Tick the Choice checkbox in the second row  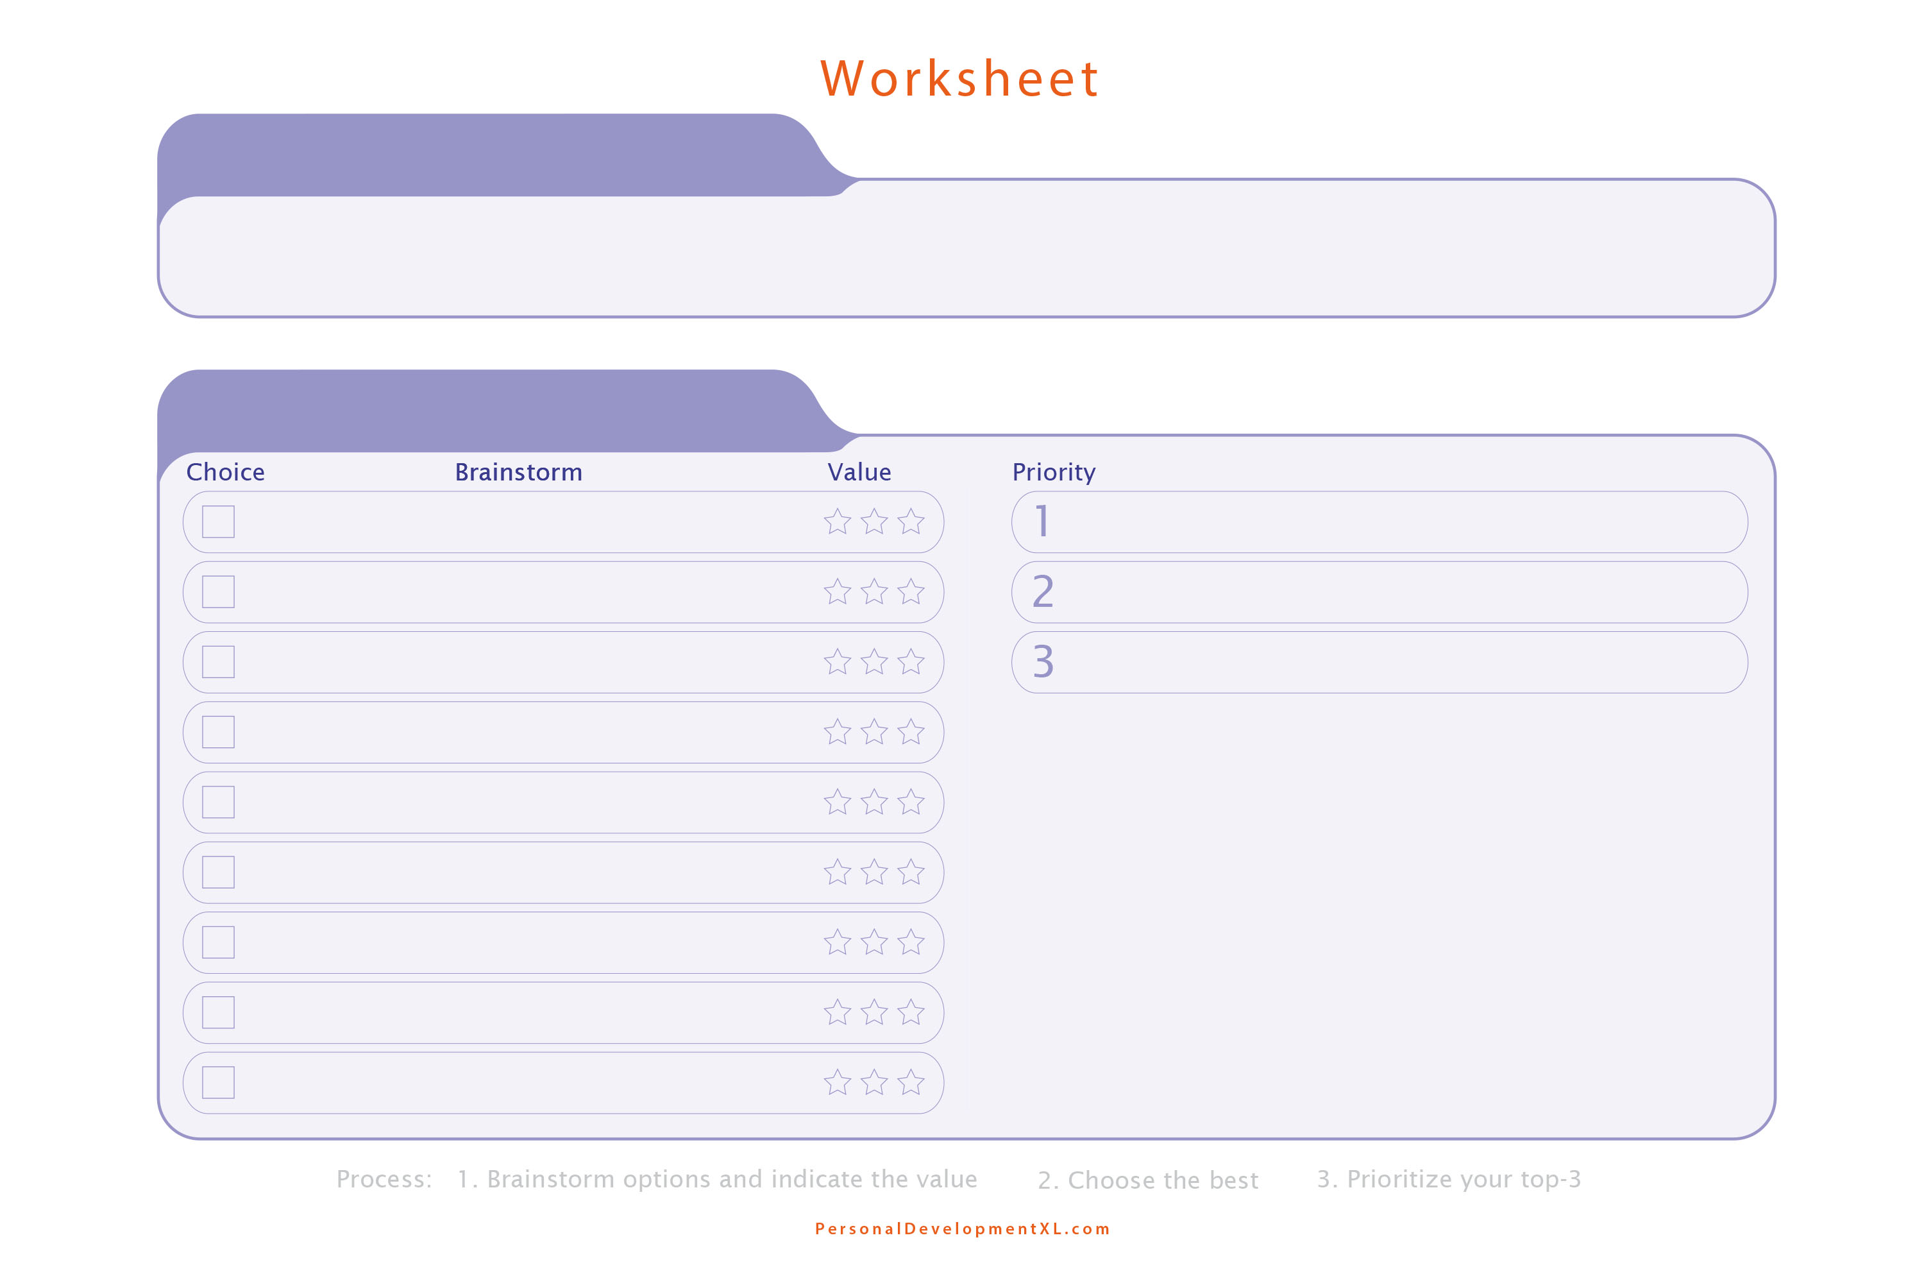219,591
